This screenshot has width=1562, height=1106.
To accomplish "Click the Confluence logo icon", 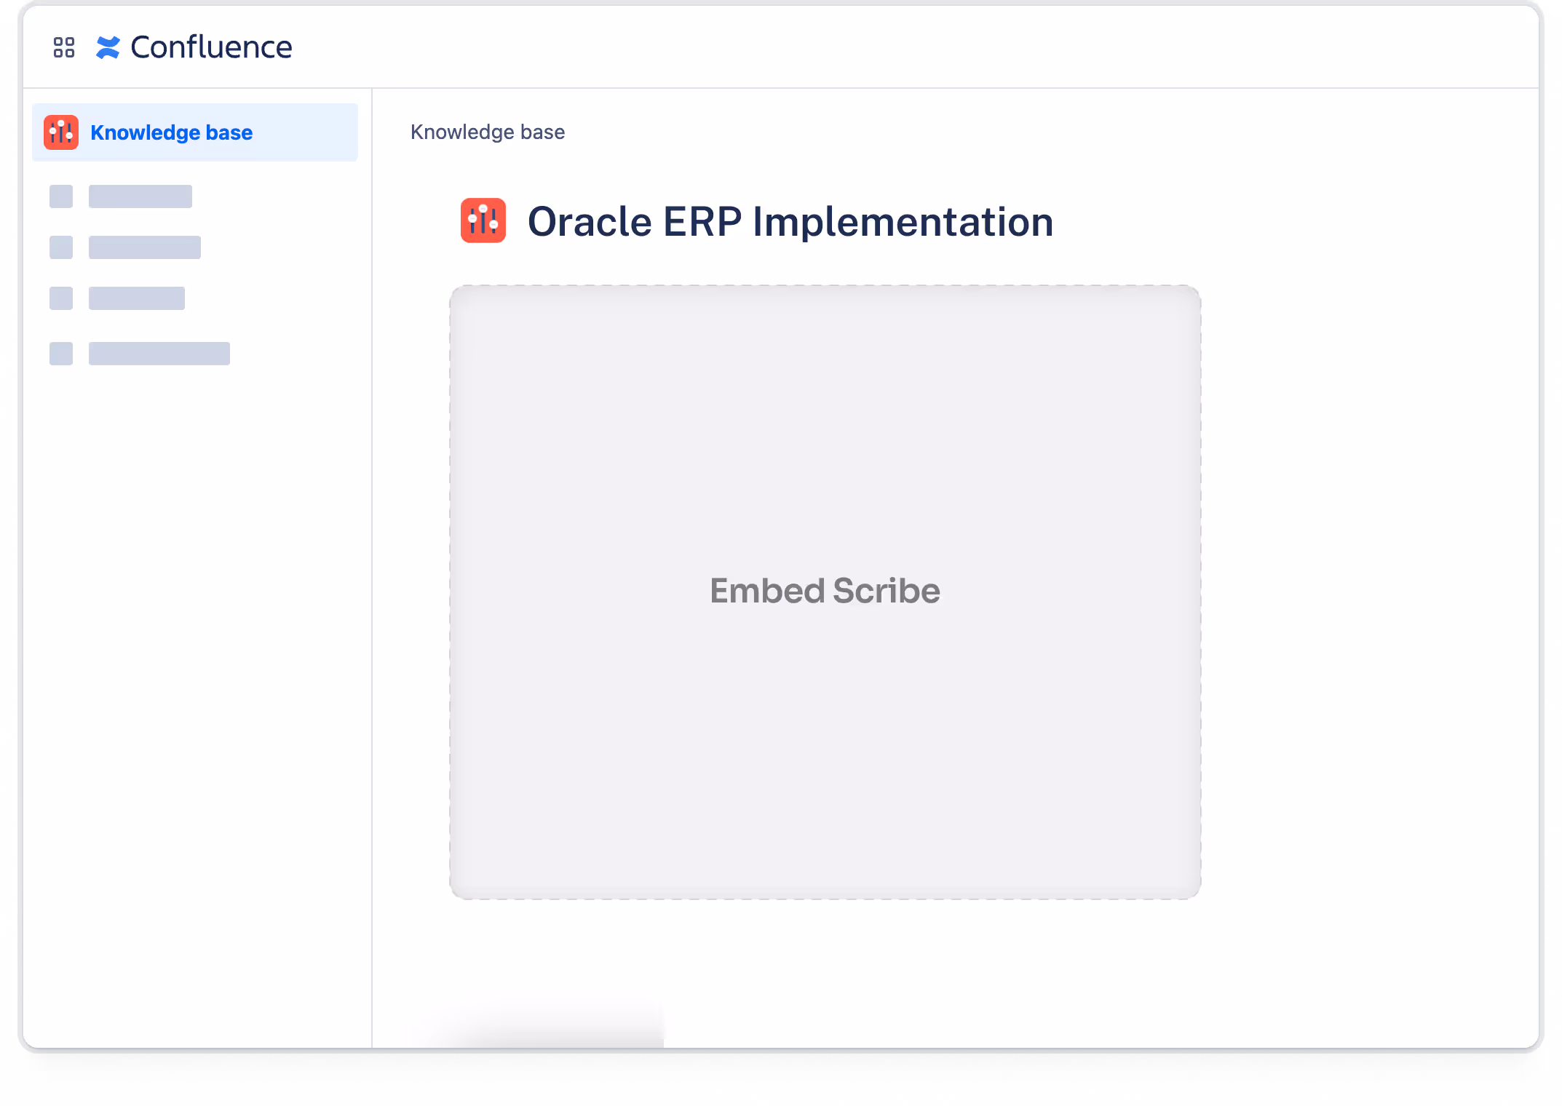I will point(108,47).
